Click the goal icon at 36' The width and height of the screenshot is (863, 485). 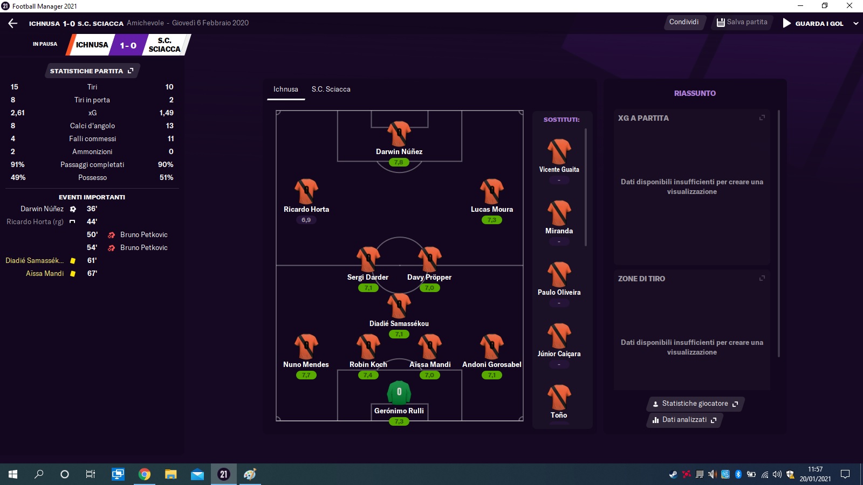point(73,209)
